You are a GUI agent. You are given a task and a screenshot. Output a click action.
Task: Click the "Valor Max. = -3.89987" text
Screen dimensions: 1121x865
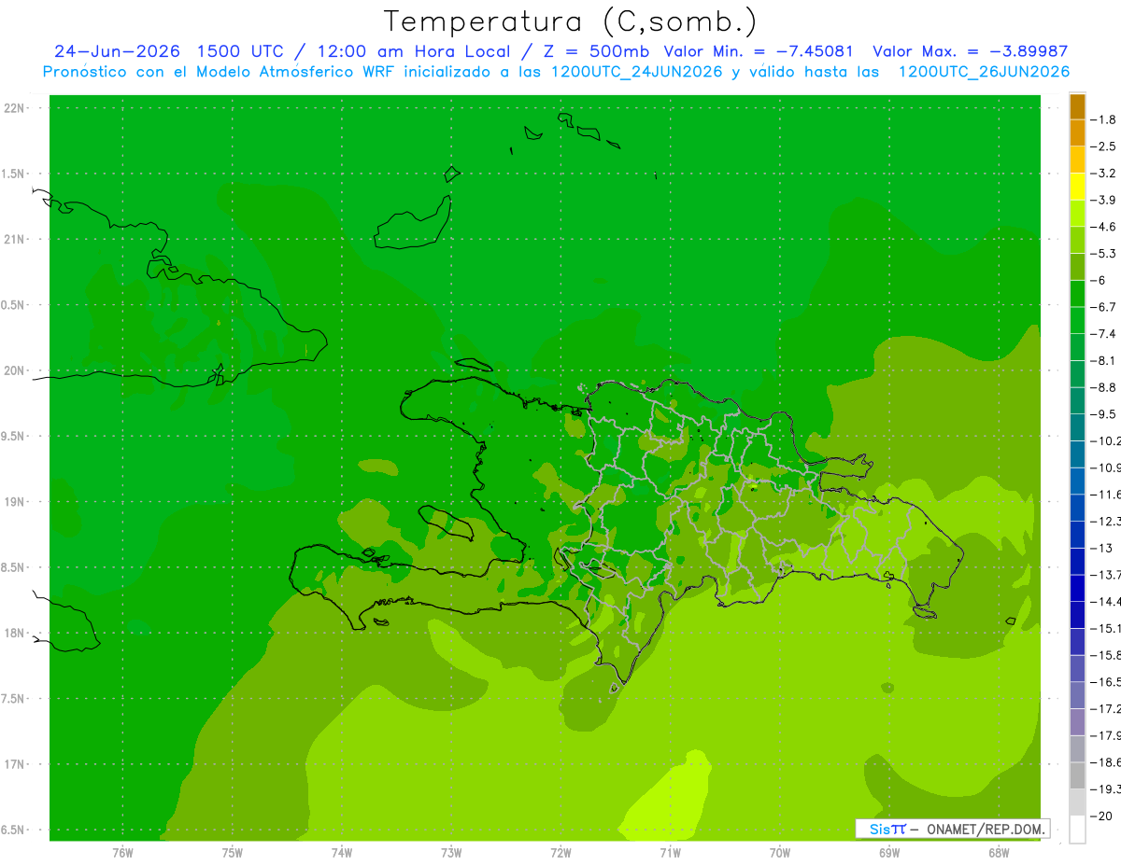pyautogui.click(x=970, y=51)
